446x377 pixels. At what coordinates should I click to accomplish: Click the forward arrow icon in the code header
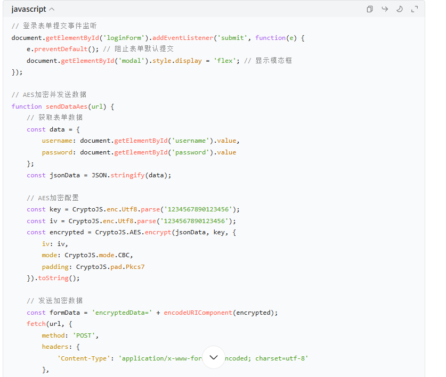(385, 9)
